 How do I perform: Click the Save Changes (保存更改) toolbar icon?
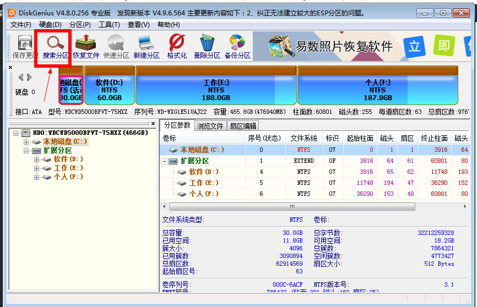[x=25, y=47]
